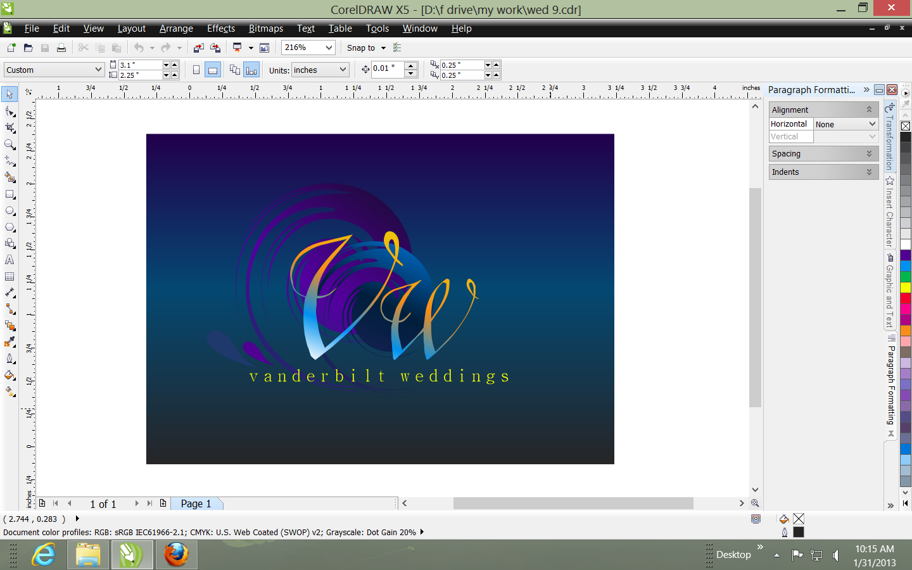This screenshot has width=912, height=570.
Task: Switch page to portrait orientation
Action: [x=196, y=70]
